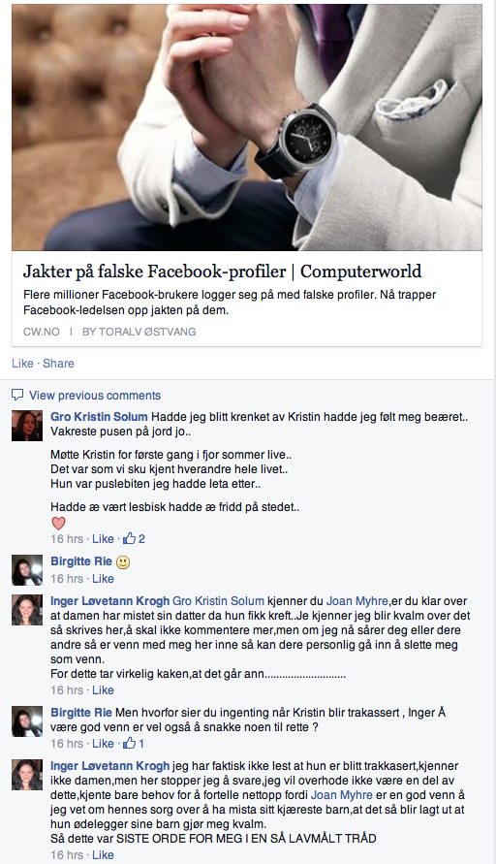496x864 pixels.
Task: Open the Jakter på falske Facebook-profiler article title
Action: pyautogui.click(x=223, y=272)
